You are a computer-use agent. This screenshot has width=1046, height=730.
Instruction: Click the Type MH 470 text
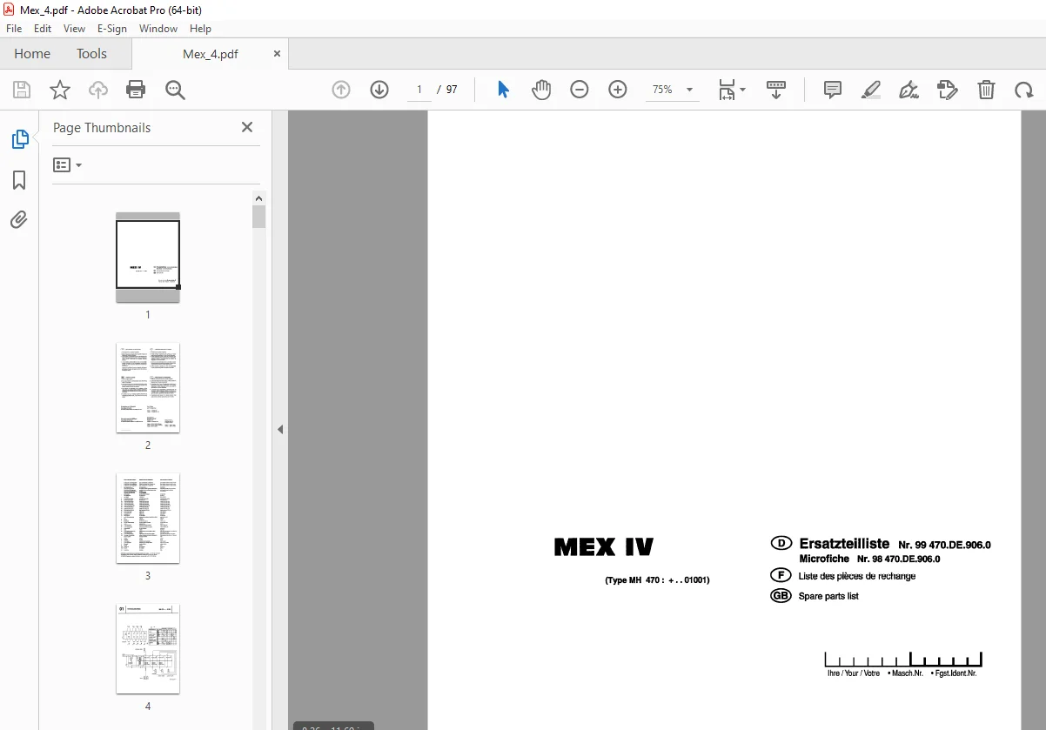[657, 580]
